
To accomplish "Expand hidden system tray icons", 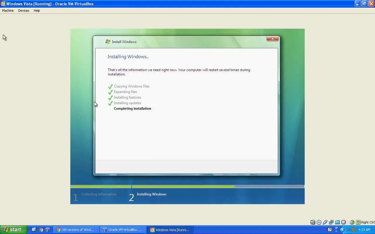I will pyautogui.click(x=342, y=230).
